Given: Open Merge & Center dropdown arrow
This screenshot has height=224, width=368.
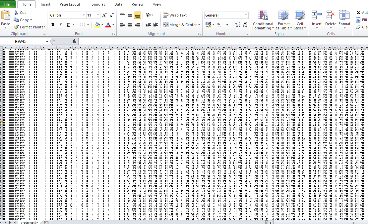Looking at the screenshot, I should click(199, 25).
